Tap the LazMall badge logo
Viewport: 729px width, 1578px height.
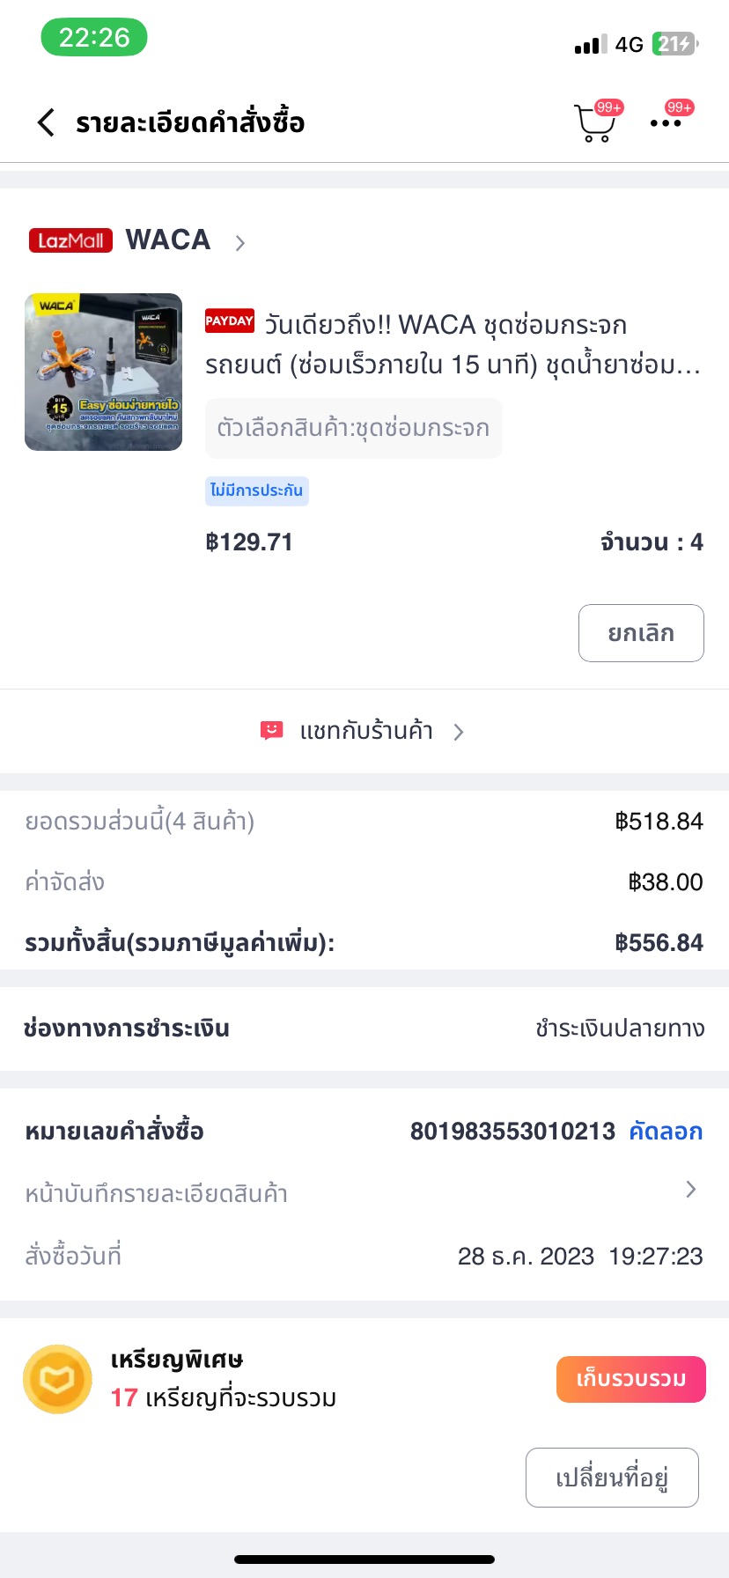pos(70,240)
